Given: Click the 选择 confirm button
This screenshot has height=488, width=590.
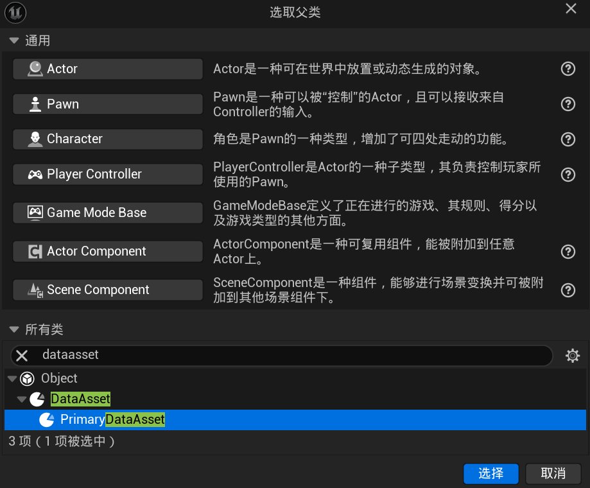Looking at the screenshot, I should pos(490,474).
